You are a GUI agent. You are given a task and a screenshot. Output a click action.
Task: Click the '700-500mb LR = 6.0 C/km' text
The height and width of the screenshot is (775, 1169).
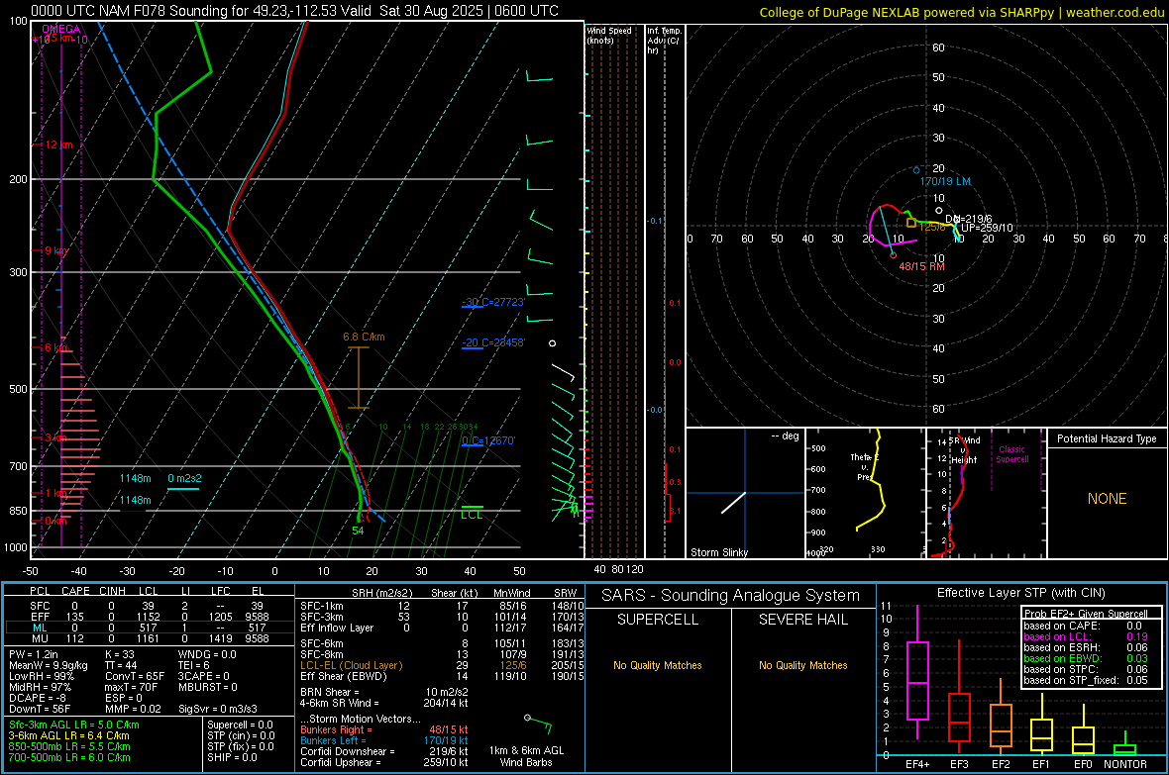69,757
